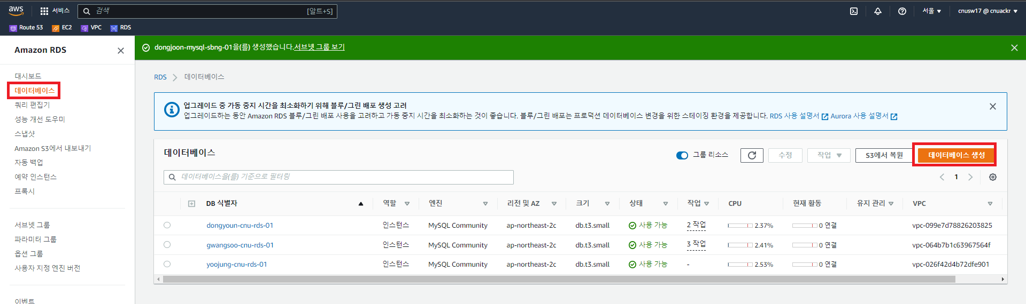
Task: Sort by 역할 column
Action: click(407, 204)
